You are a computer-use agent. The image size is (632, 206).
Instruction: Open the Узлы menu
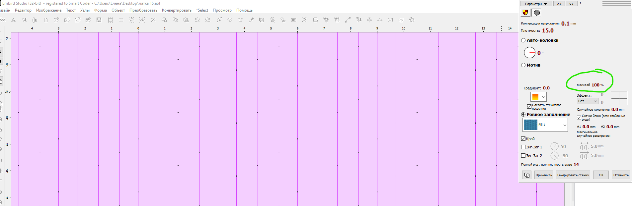click(x=85, y=10)
